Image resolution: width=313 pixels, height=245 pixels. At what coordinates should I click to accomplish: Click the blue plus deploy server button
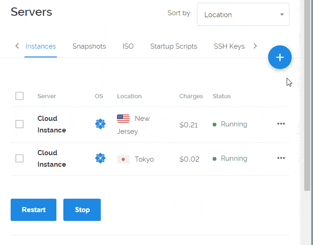click(x=280, y=57)
